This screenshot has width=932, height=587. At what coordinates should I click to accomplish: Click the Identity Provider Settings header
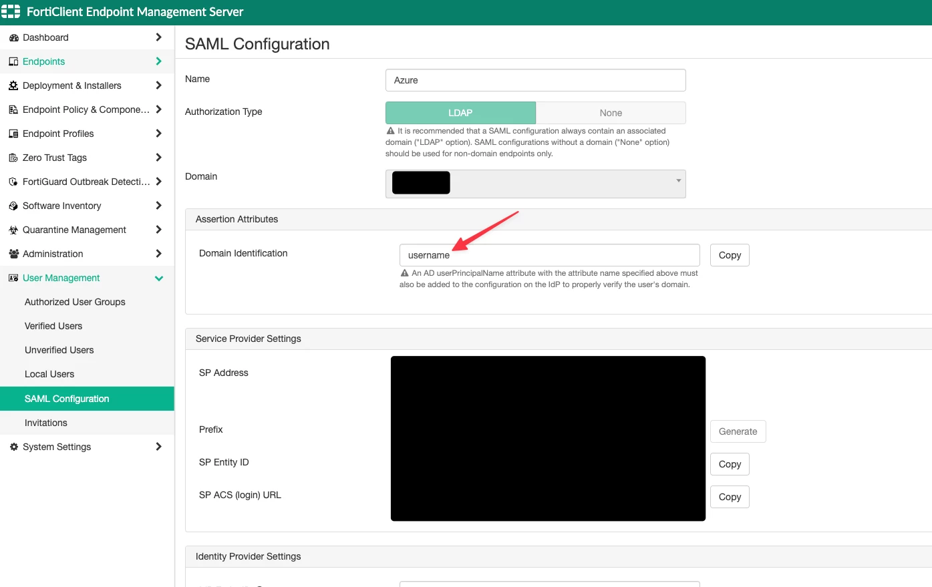248,556
